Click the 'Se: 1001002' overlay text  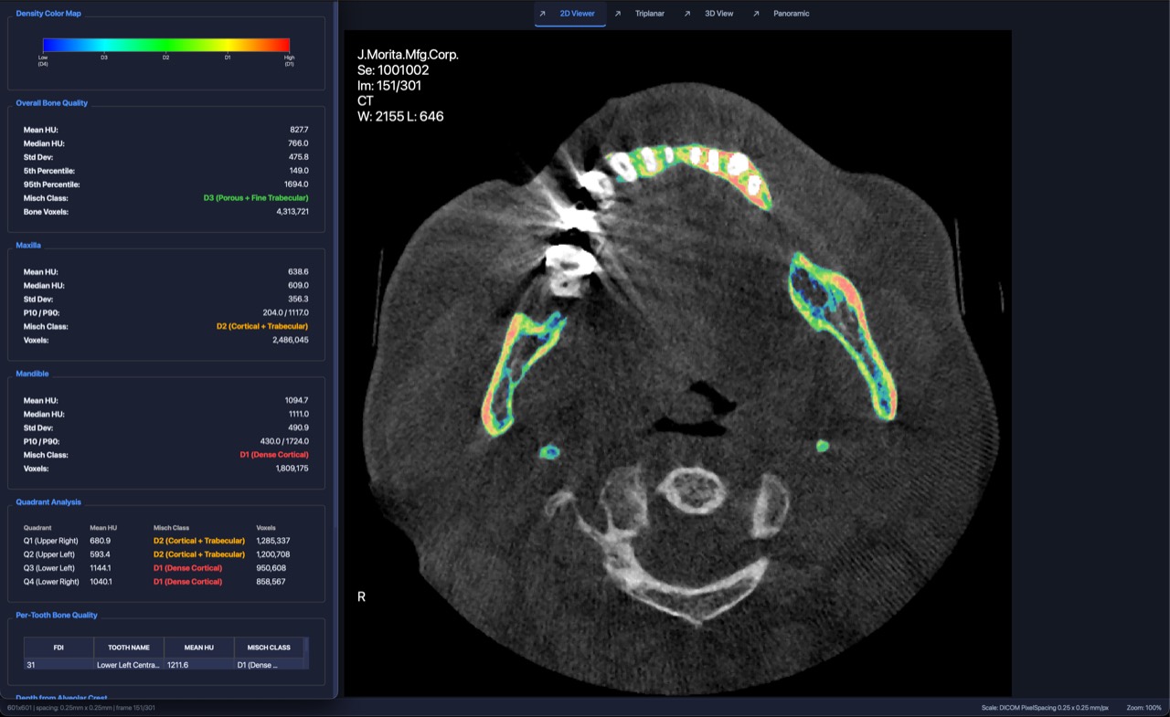pyautogui.click(x=393, y=70)
